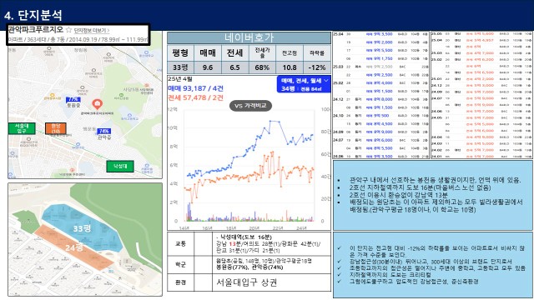Select the green 서울대입구 station marker
The height and width of the screenshot is (300, 534).
(22, 128)
